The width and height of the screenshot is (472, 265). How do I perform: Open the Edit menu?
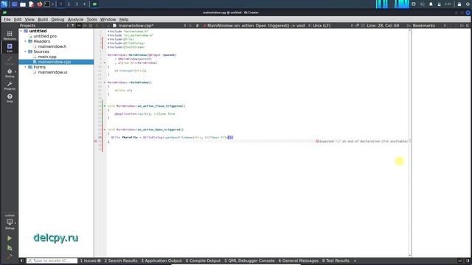tap(18, 19)
